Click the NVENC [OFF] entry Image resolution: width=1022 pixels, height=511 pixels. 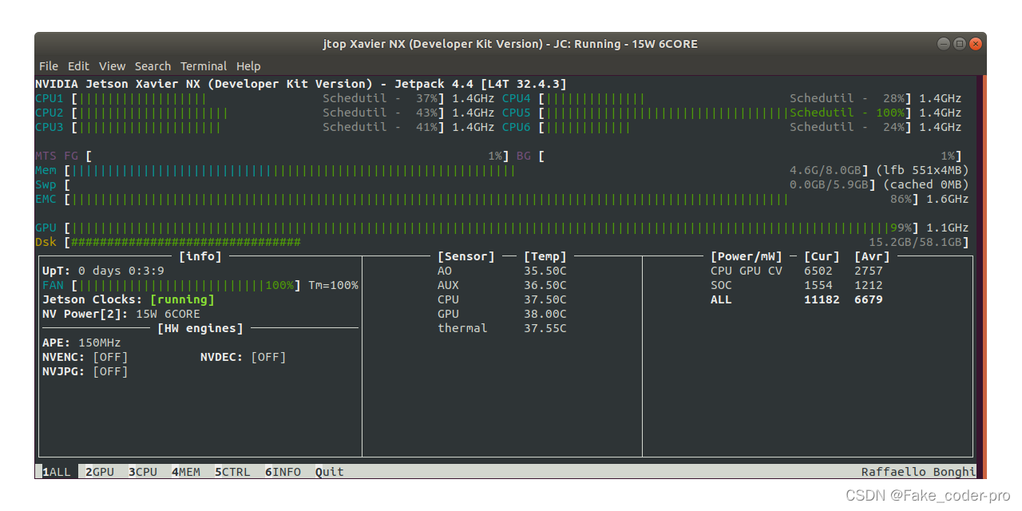(x=85, y=357)
